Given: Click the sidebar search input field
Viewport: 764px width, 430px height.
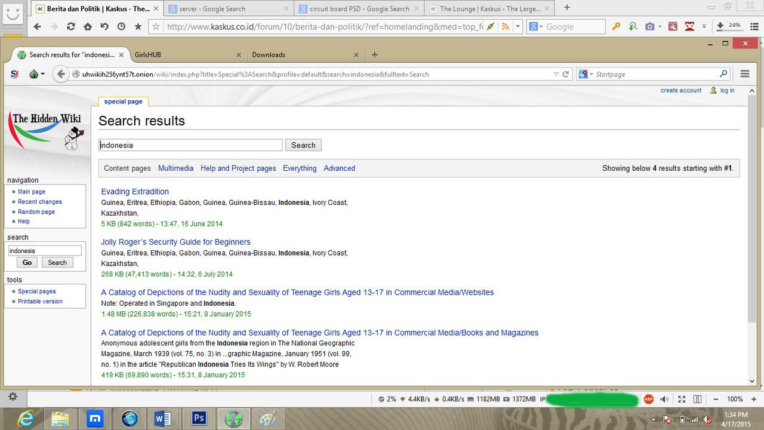Looking at the screenshot, I should pos(45,251).
